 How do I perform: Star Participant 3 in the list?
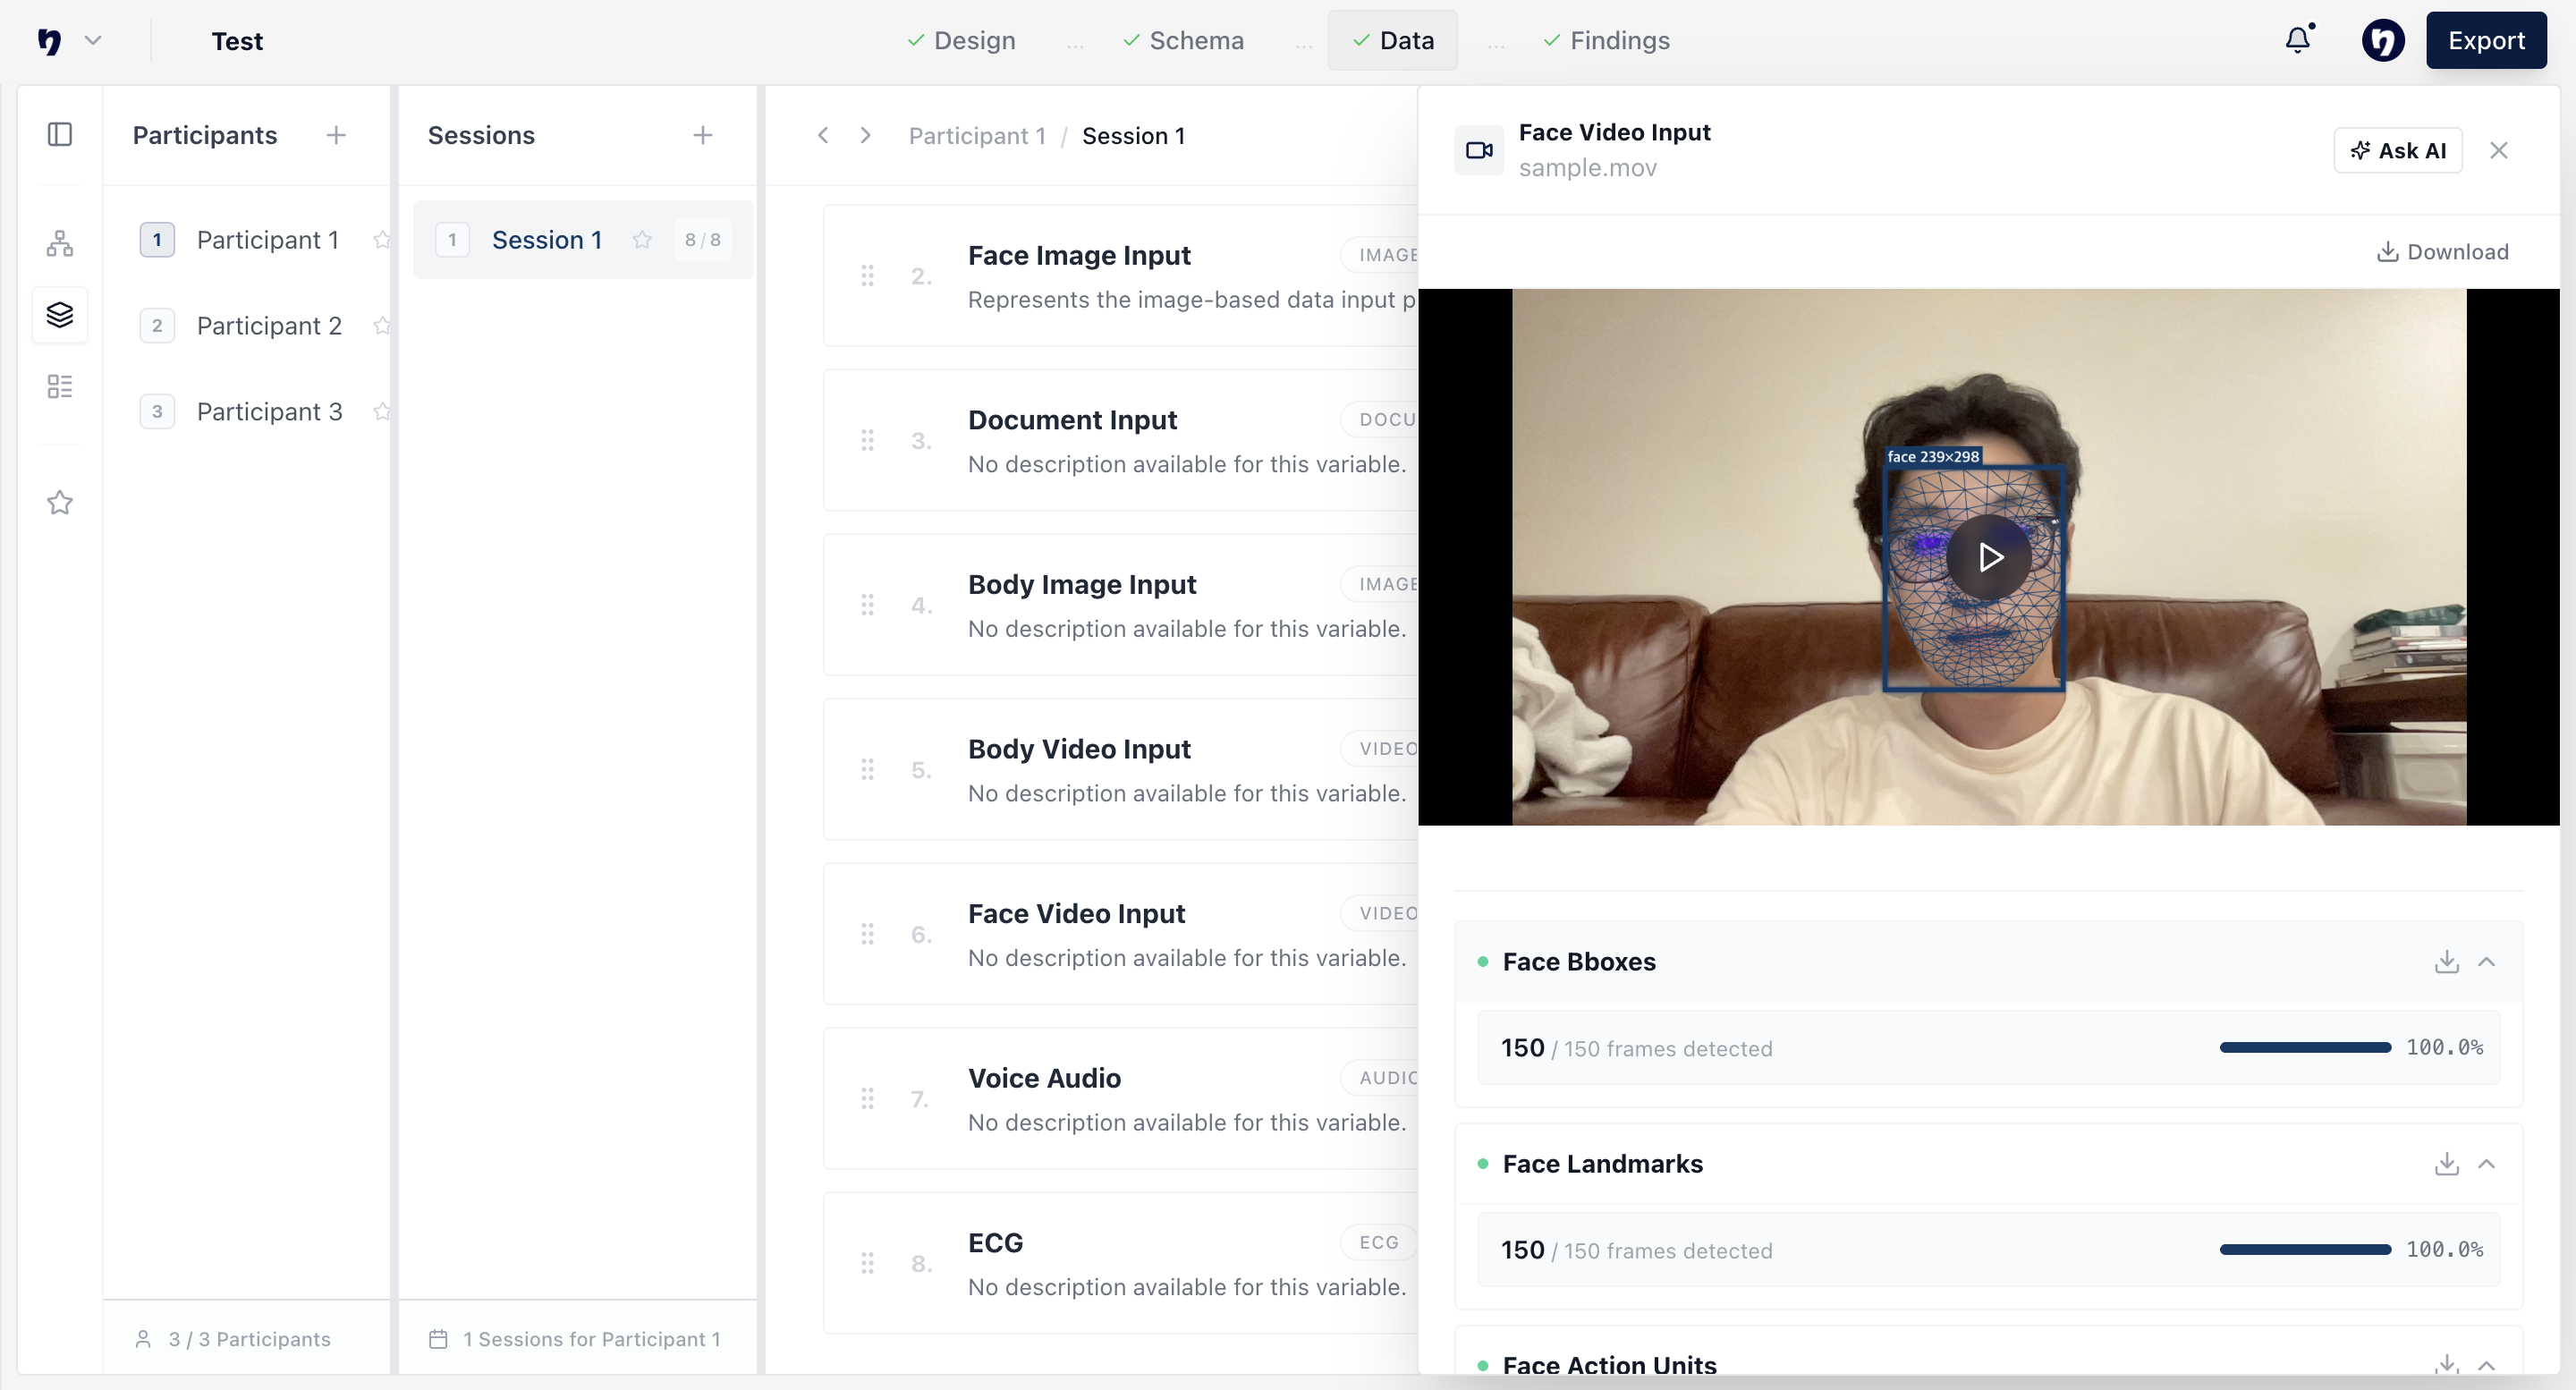coord(382,411)
